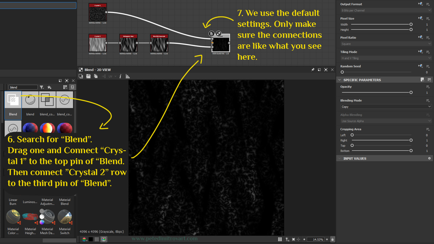Select the Blend node in graph
This screenshot has width=434, height=244.
(221, 43)
